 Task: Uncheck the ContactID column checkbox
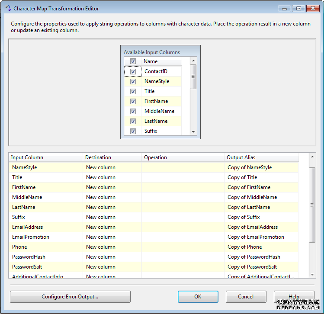pyautogui.click(x=133, y=71)
